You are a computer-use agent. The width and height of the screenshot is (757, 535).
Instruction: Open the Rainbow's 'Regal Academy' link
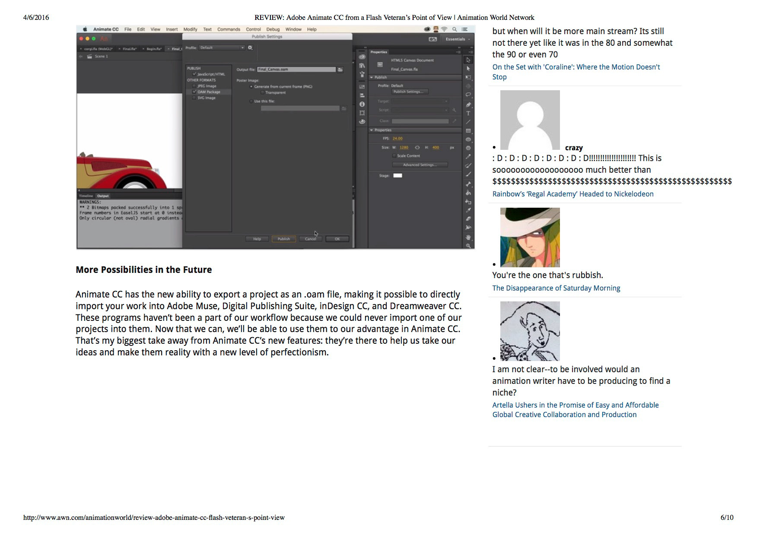(573, 194)
